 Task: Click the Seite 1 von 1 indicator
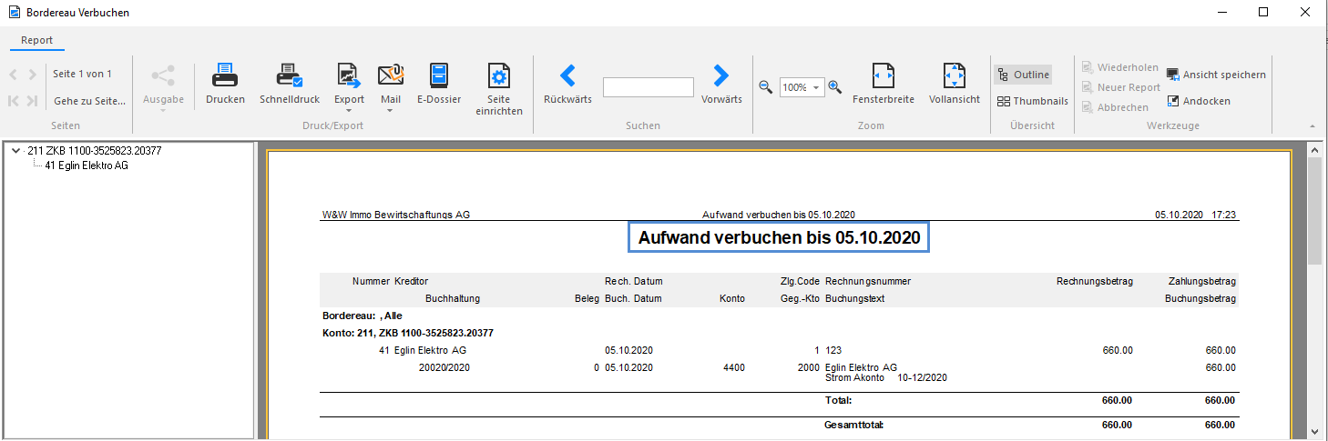click(x=82, y=74)
